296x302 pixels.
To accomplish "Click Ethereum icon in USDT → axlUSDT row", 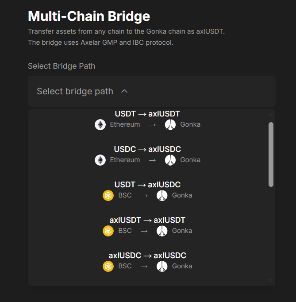I will pos(100,124).
